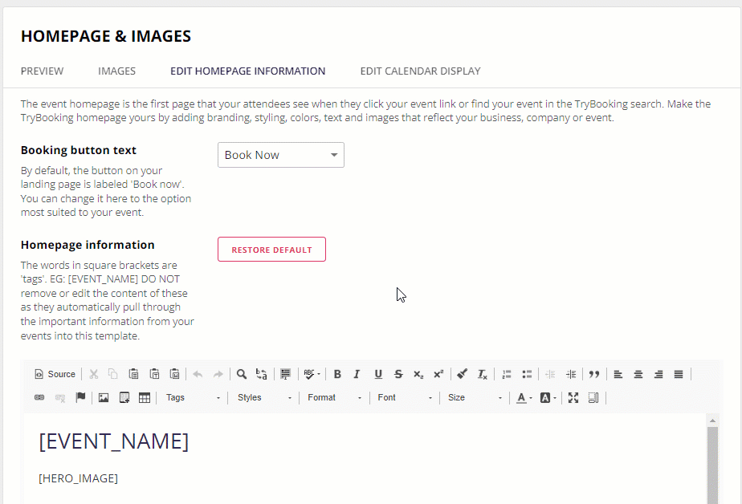742x504 pixels.
Task: Open the text color picker
Action: coord(524,397)
